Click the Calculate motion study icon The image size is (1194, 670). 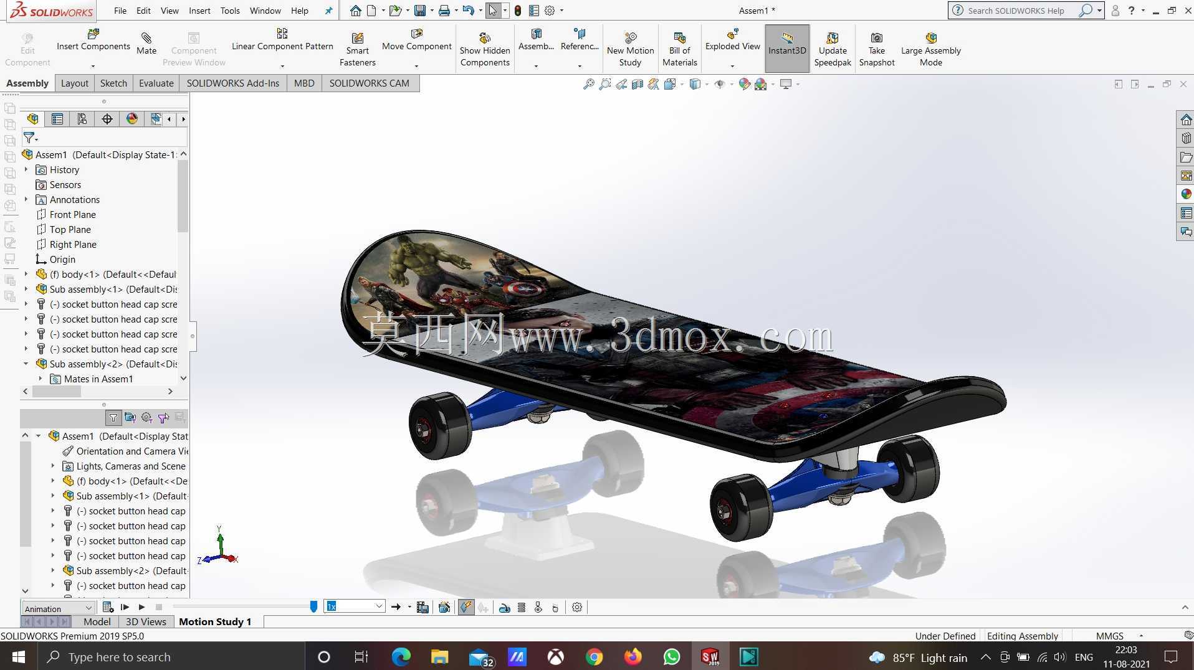[107, 607]
